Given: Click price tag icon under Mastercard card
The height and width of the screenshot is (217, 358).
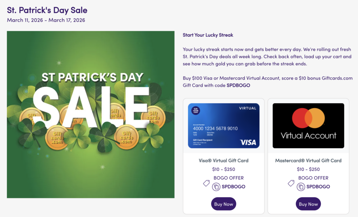Looking at the screenshot, I should pos(291,183).
